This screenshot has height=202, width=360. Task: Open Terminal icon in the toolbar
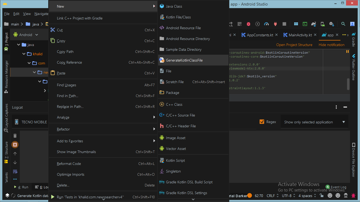pyautogui.click(x=305, y=24)
